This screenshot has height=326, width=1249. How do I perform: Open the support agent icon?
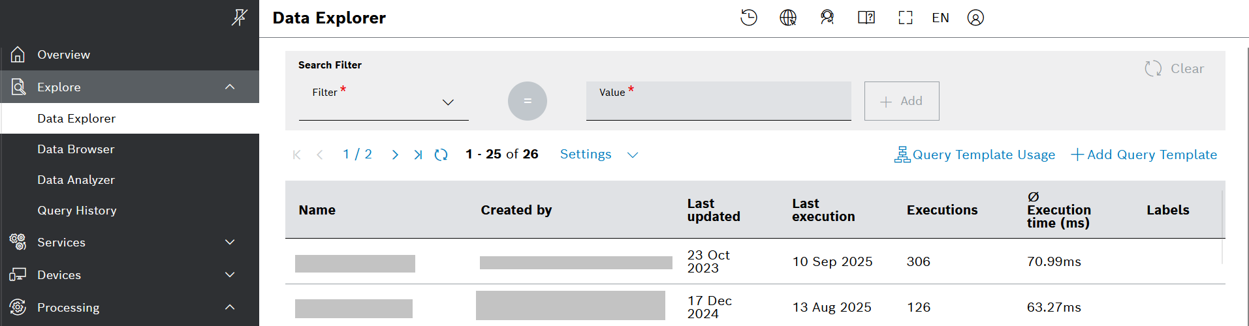pos(827,18)
